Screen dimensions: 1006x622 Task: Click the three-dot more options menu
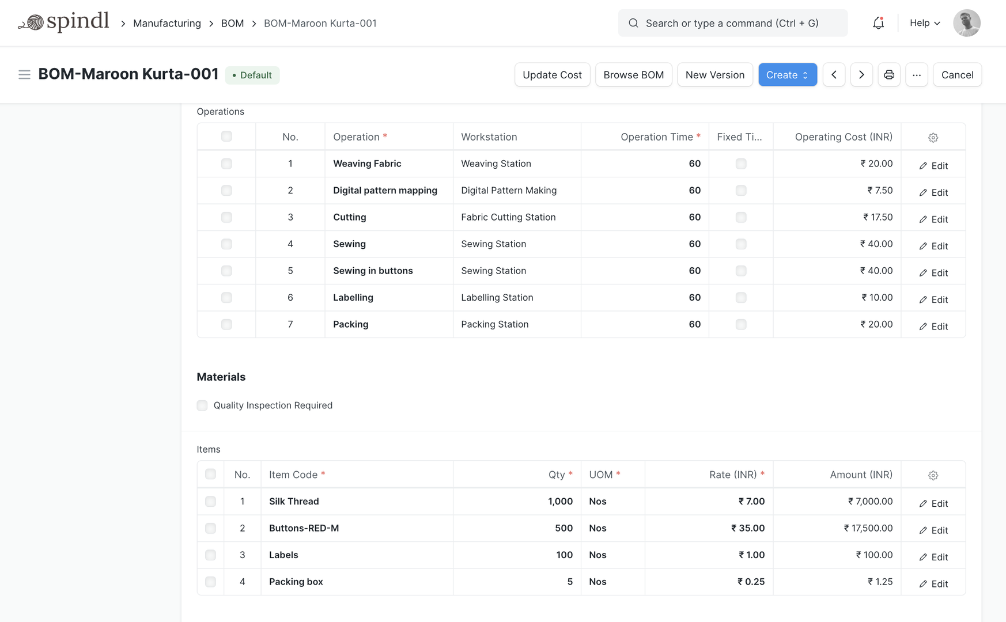(x=917, y=75)
